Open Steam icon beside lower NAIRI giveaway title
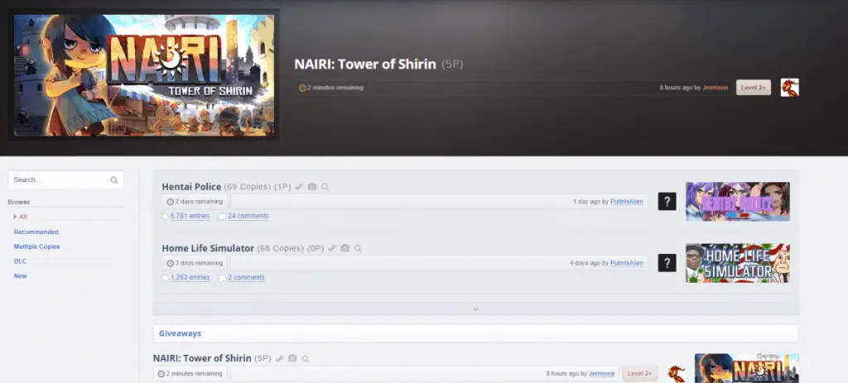The image size is (848, 383). [280, 359]
